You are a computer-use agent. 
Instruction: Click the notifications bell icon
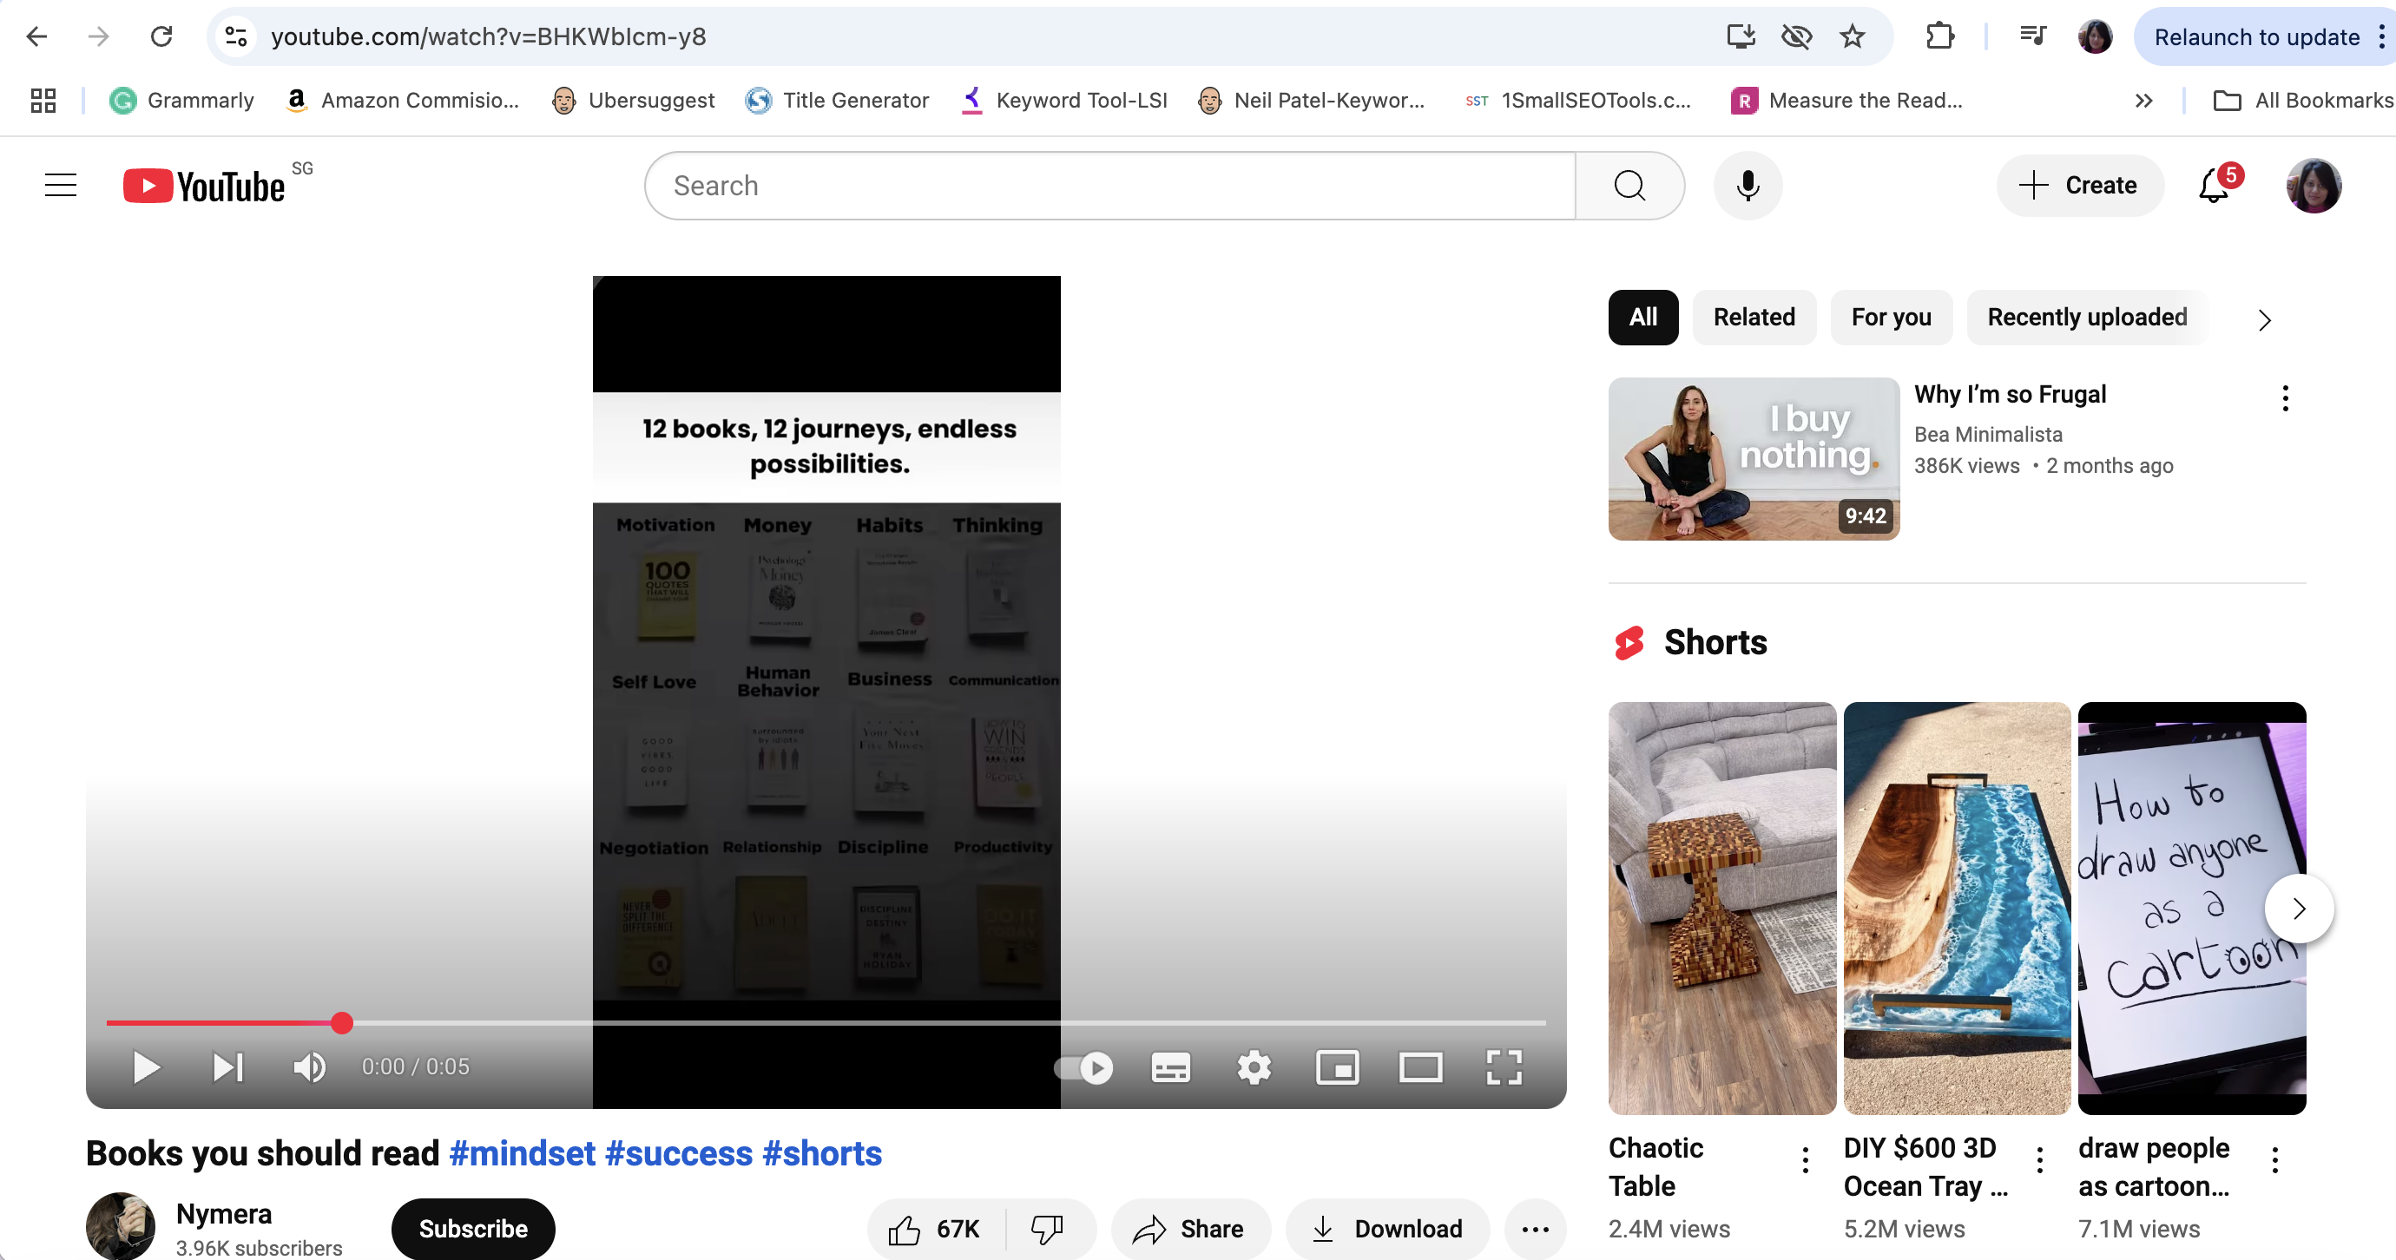tap(2212, 185)
